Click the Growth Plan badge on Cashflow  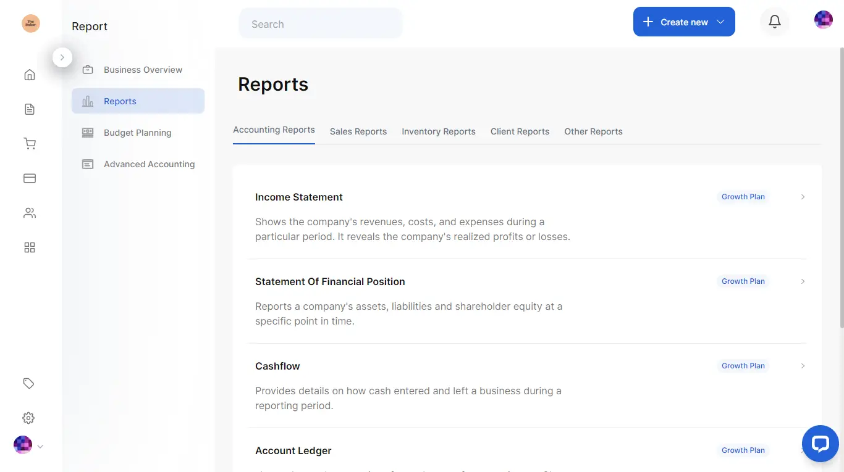743,365
